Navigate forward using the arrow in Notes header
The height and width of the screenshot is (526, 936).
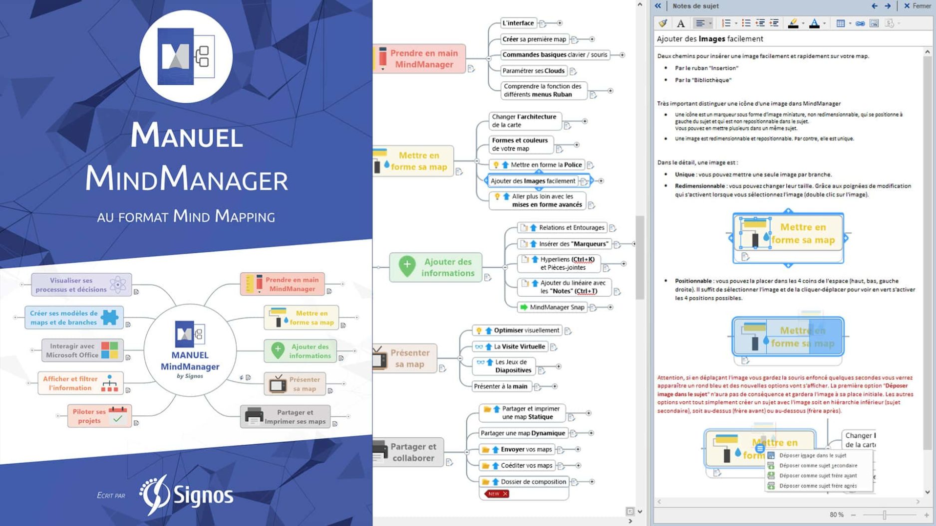point(888,6)
